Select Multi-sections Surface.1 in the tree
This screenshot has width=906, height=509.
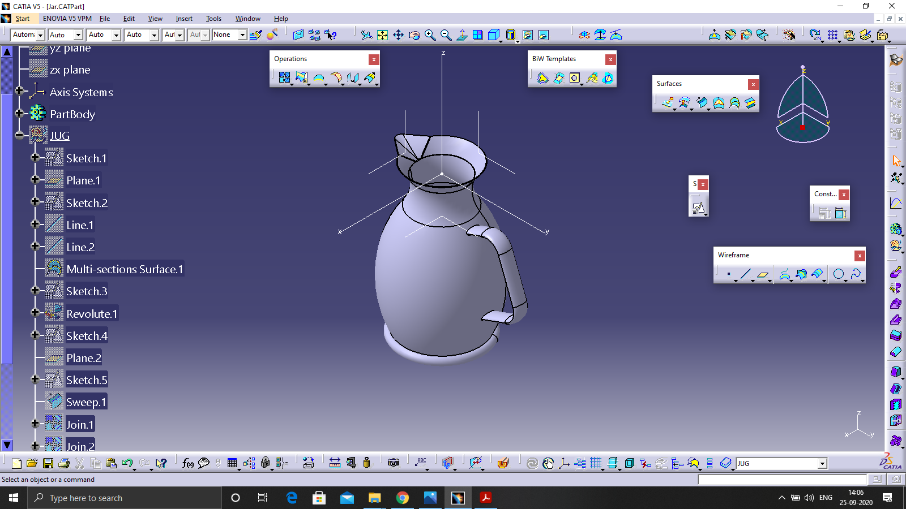coord(125,269)
